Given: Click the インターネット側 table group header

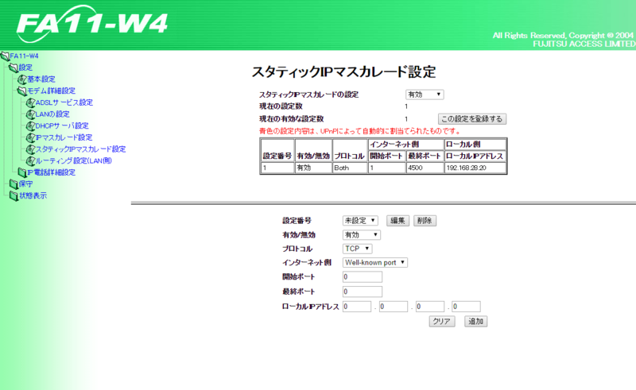Looking at the screenshot, I should [405, 145].
